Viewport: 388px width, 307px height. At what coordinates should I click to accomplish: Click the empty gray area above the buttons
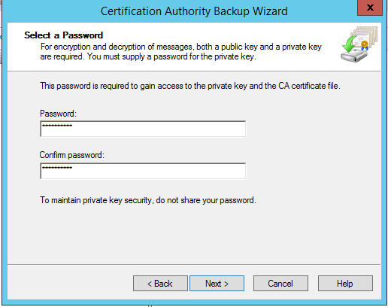pyautogui.click(x=194, y=236)
